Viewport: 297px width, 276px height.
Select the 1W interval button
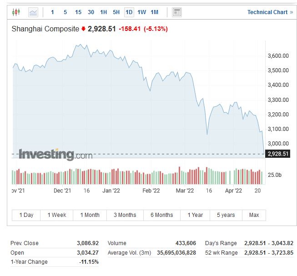tap(142, 12)
